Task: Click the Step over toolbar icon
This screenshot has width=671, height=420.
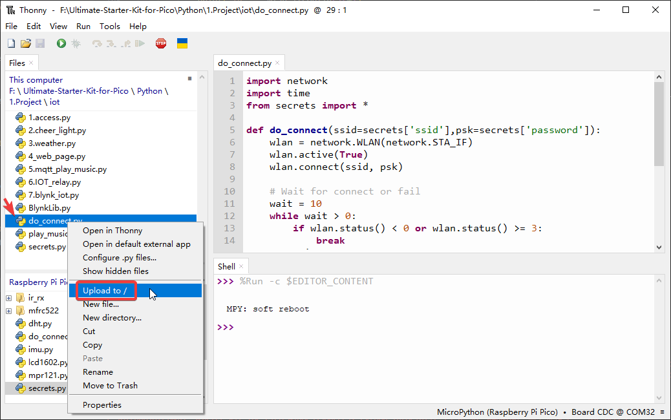Action: (97, 43)
